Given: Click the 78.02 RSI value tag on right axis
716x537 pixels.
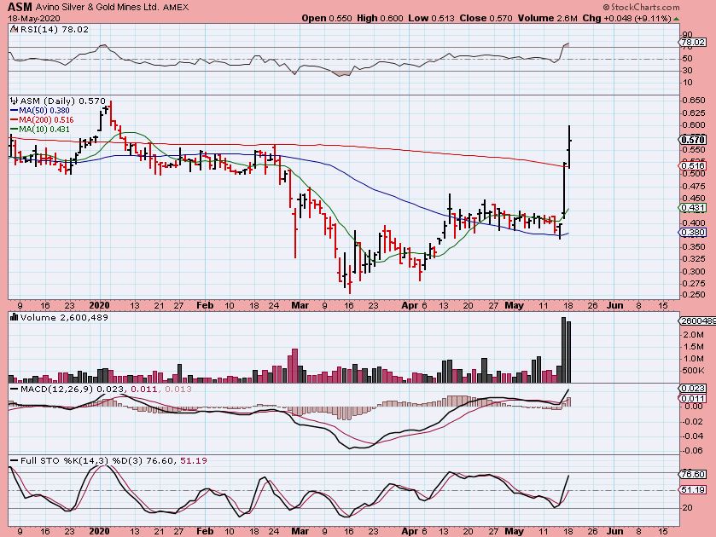Looking at the screenshot, I should 693,42.
